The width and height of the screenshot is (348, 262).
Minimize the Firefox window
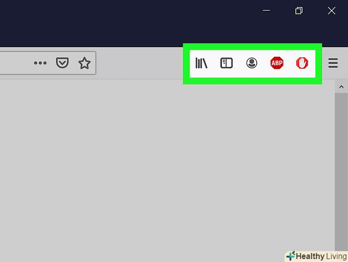point(266,11)
